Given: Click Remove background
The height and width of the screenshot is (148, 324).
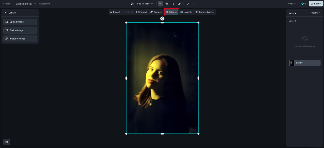Looking at the screenshot, I should pos(205,12).
